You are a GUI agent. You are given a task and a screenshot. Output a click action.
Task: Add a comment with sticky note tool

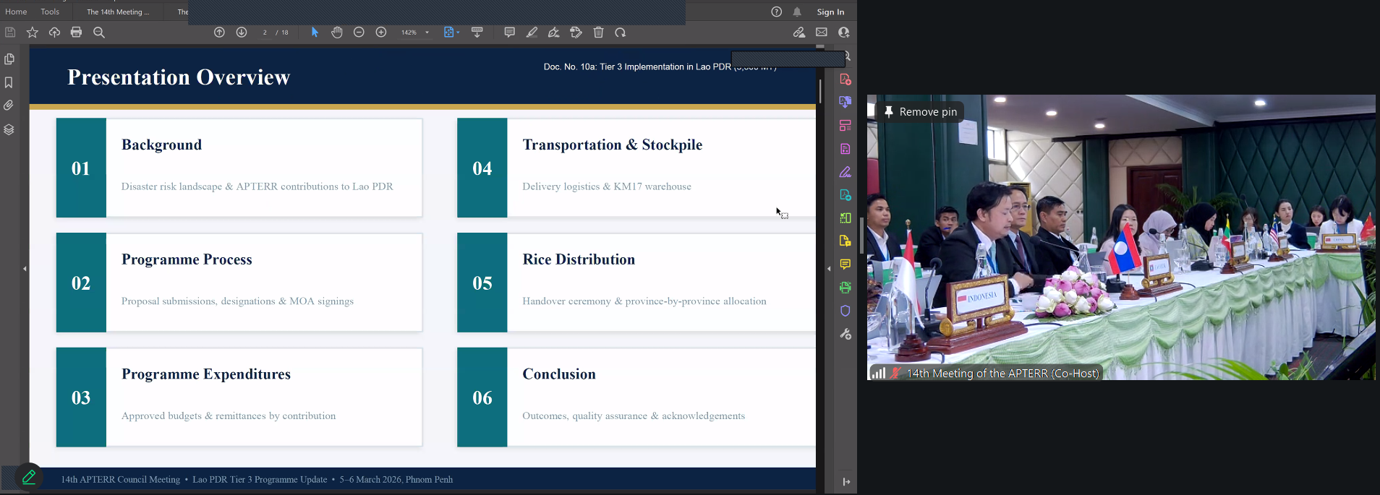509,33
